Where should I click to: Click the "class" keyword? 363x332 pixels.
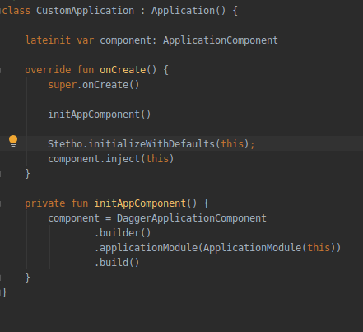(x=16, y=11)
